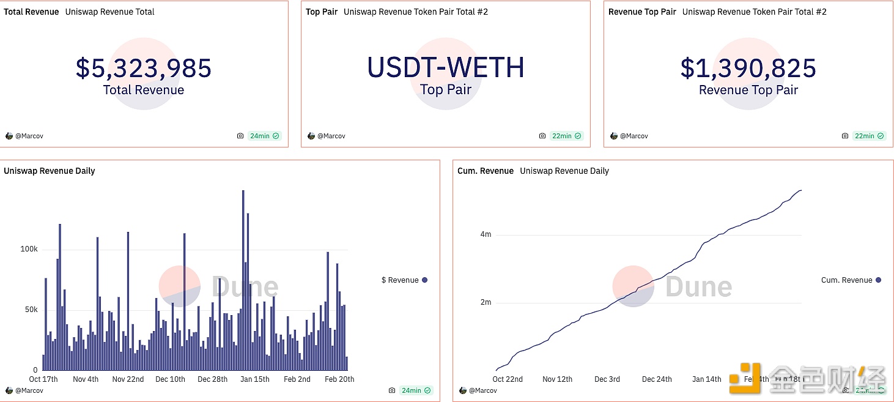Open @Marcov profile below the daily bar chart
Image resolution: width=894 pixels, height=402 pixels.
point(29,390)
